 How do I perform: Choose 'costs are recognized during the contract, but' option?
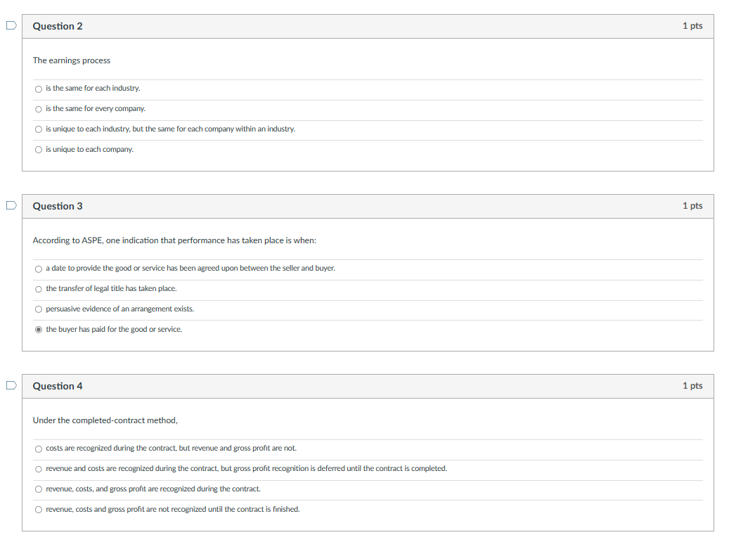pyautogui.click(x=39, y=449)
